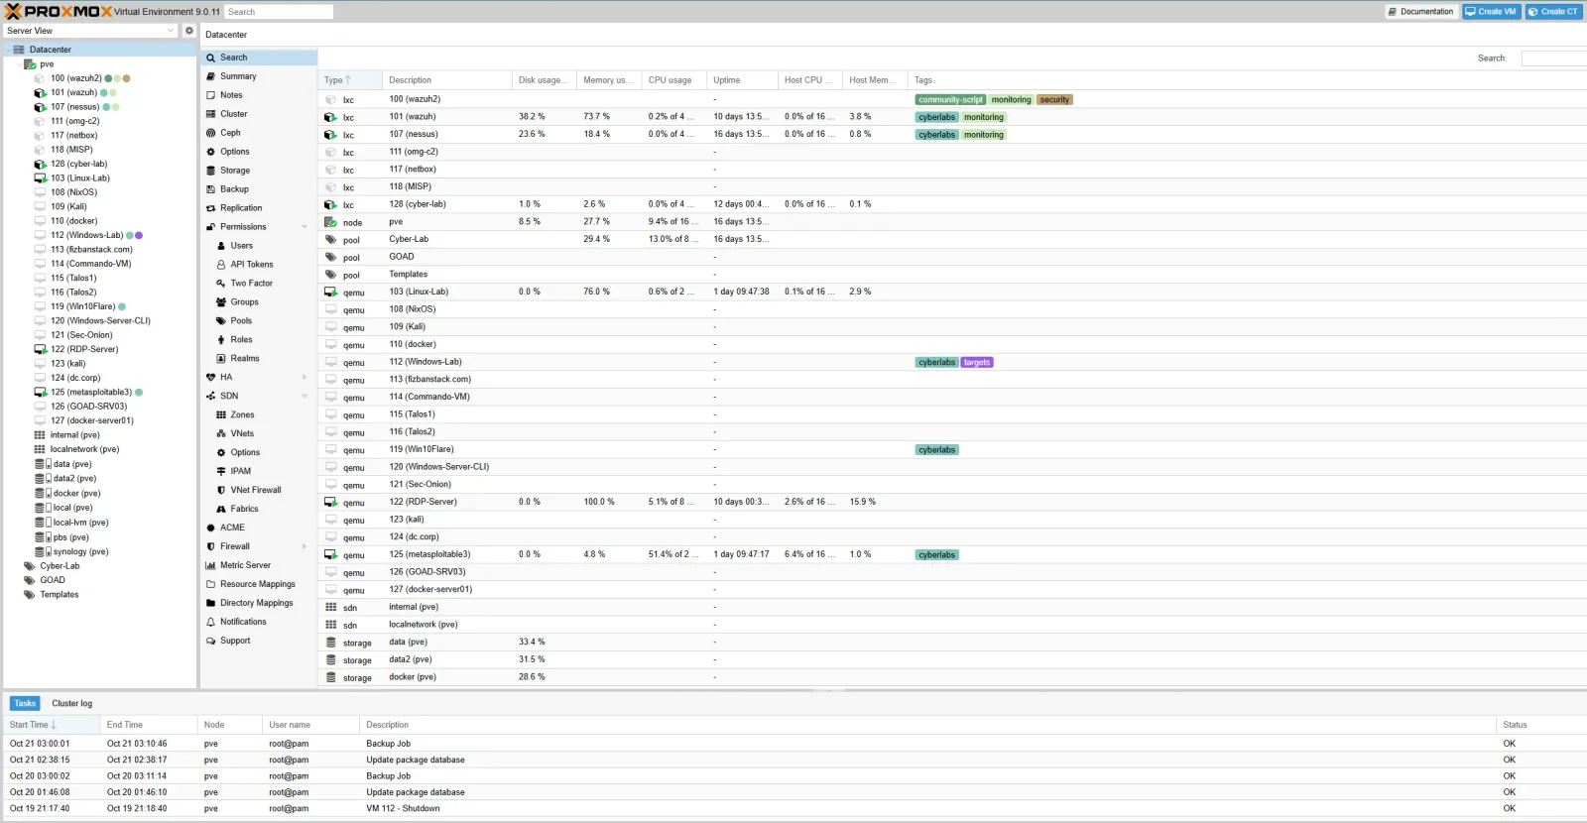Click the API Tokens user icon
Screen dimensions: 1587x823
pos(221,265)
